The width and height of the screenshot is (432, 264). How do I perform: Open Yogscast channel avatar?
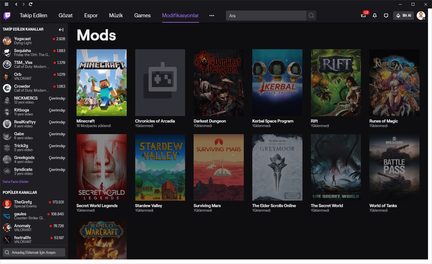point(7,41)
